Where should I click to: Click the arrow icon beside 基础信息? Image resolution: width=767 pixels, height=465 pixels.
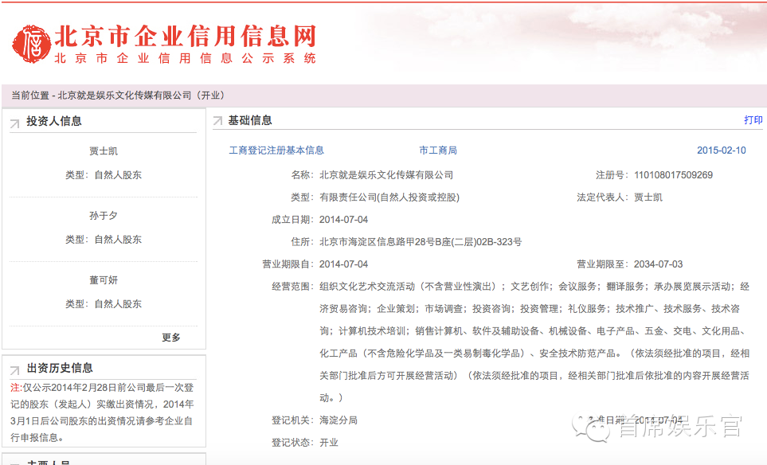pos(217,121)
